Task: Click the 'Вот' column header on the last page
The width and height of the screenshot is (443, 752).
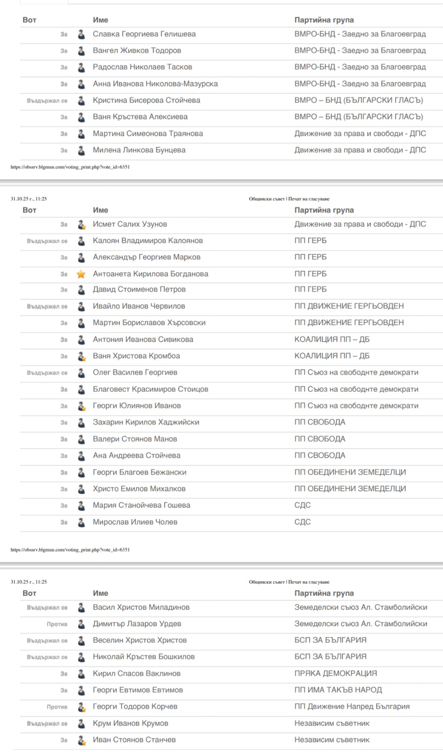Action: pos(30,593)
